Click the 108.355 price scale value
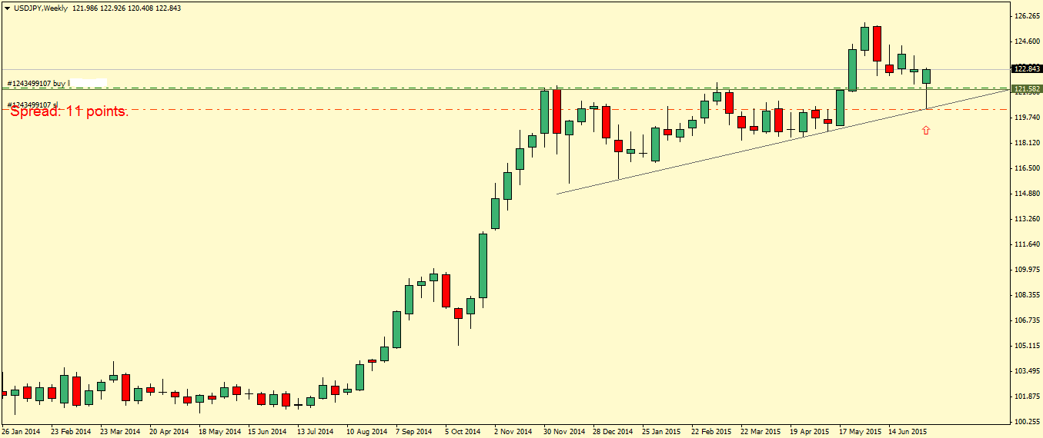 [1028, 295]
